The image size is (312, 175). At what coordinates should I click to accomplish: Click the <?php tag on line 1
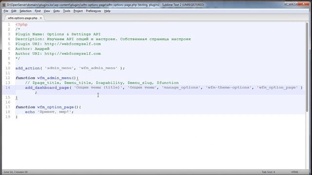[x=21, y=25]
